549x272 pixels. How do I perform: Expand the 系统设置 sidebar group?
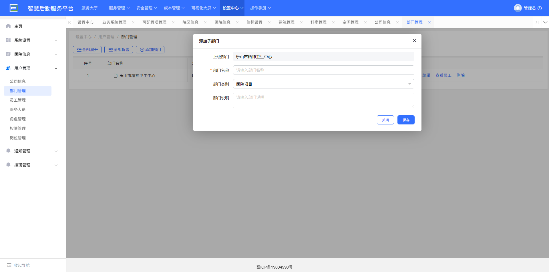click(x=56, y=40)
